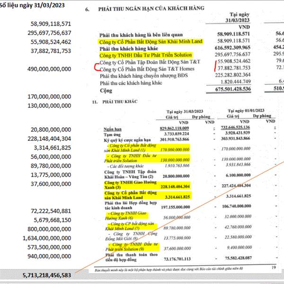This screenshot has width=284, height=284.
Task: Click the value 829.862.118.009
Action: [174, 128]
